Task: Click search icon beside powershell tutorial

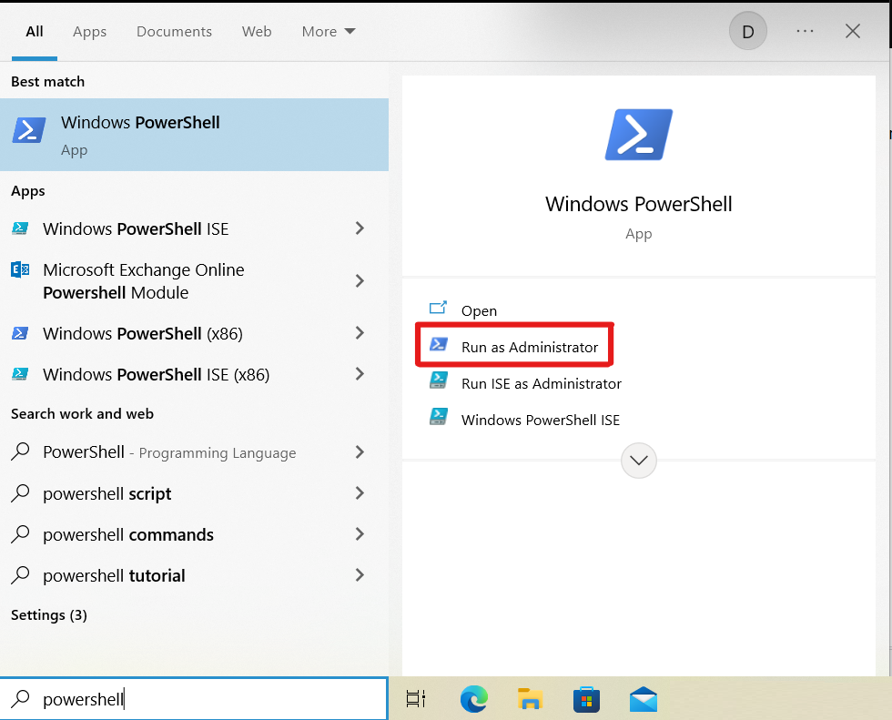Action: [x=20, y=575]
